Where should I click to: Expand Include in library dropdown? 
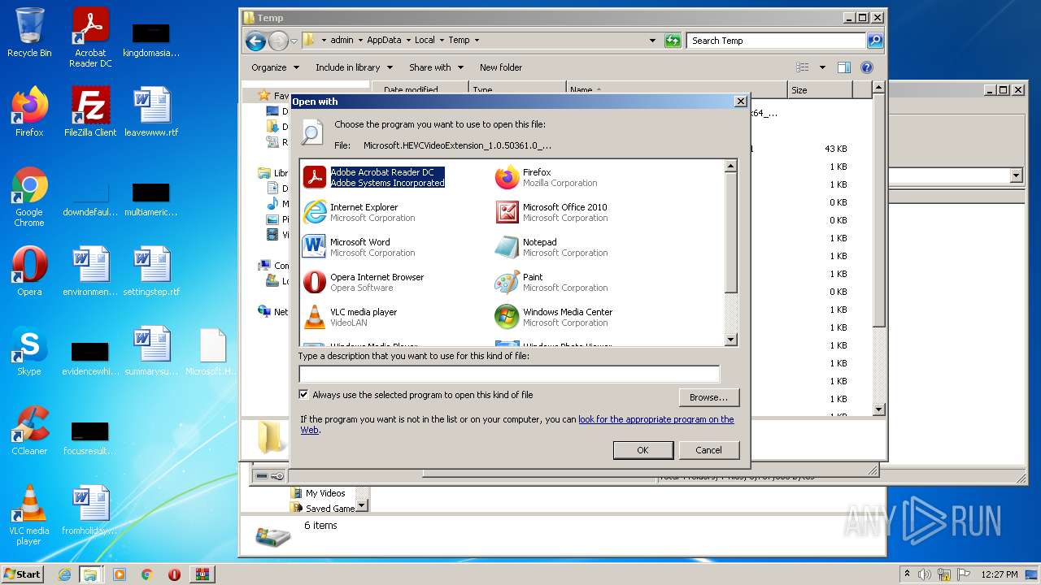[354, 67]
